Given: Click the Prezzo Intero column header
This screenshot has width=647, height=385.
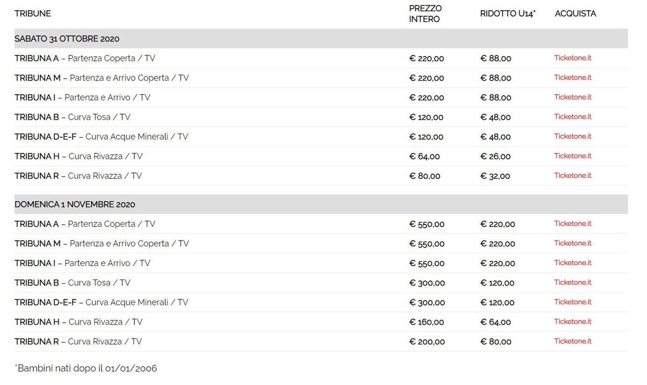Looking at the screenshot, I should pyautogui.click(x=425, y=13).
